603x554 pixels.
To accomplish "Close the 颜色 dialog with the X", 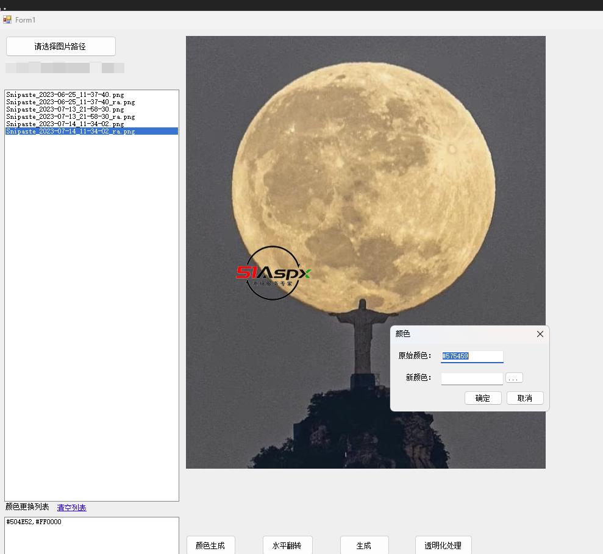I will point(540,334).
